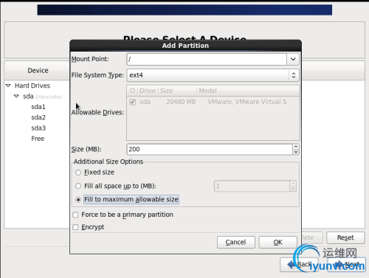Click the Fill all space up to value field
The image size is (369, 278).
coord(252,186)
